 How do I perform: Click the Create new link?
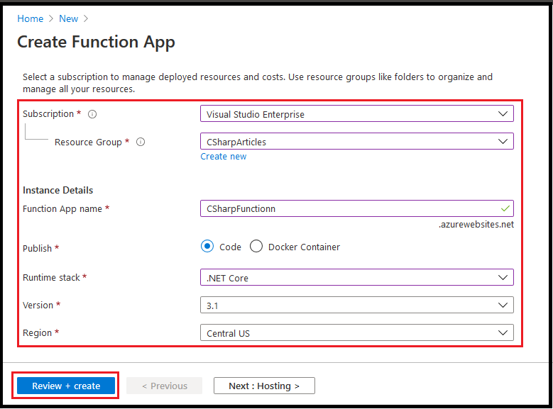point(224,157)
